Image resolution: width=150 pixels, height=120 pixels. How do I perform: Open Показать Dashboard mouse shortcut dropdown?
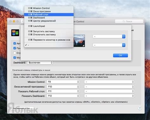click(109, 96)
